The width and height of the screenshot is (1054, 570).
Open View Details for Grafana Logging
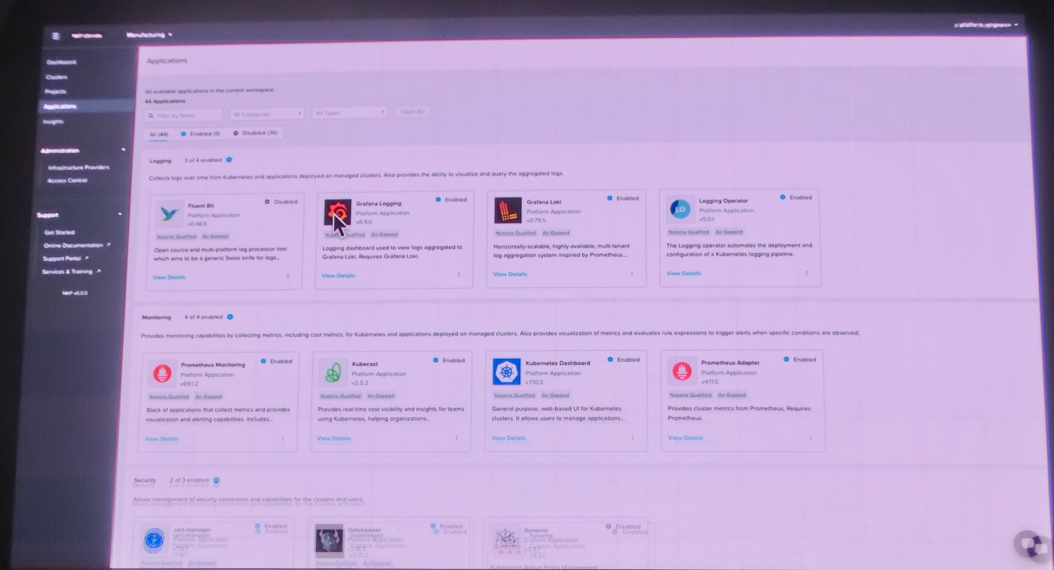[x=338, y=276]
